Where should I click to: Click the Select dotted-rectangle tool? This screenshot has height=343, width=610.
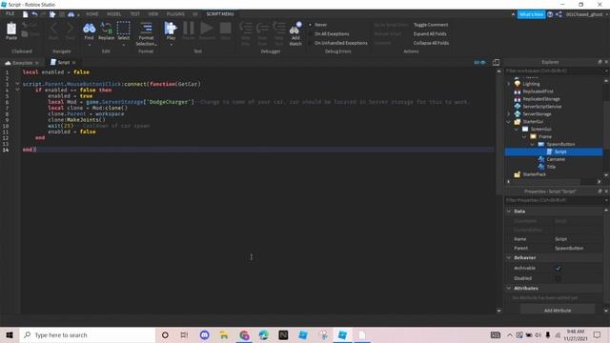[x=123, y=28]
